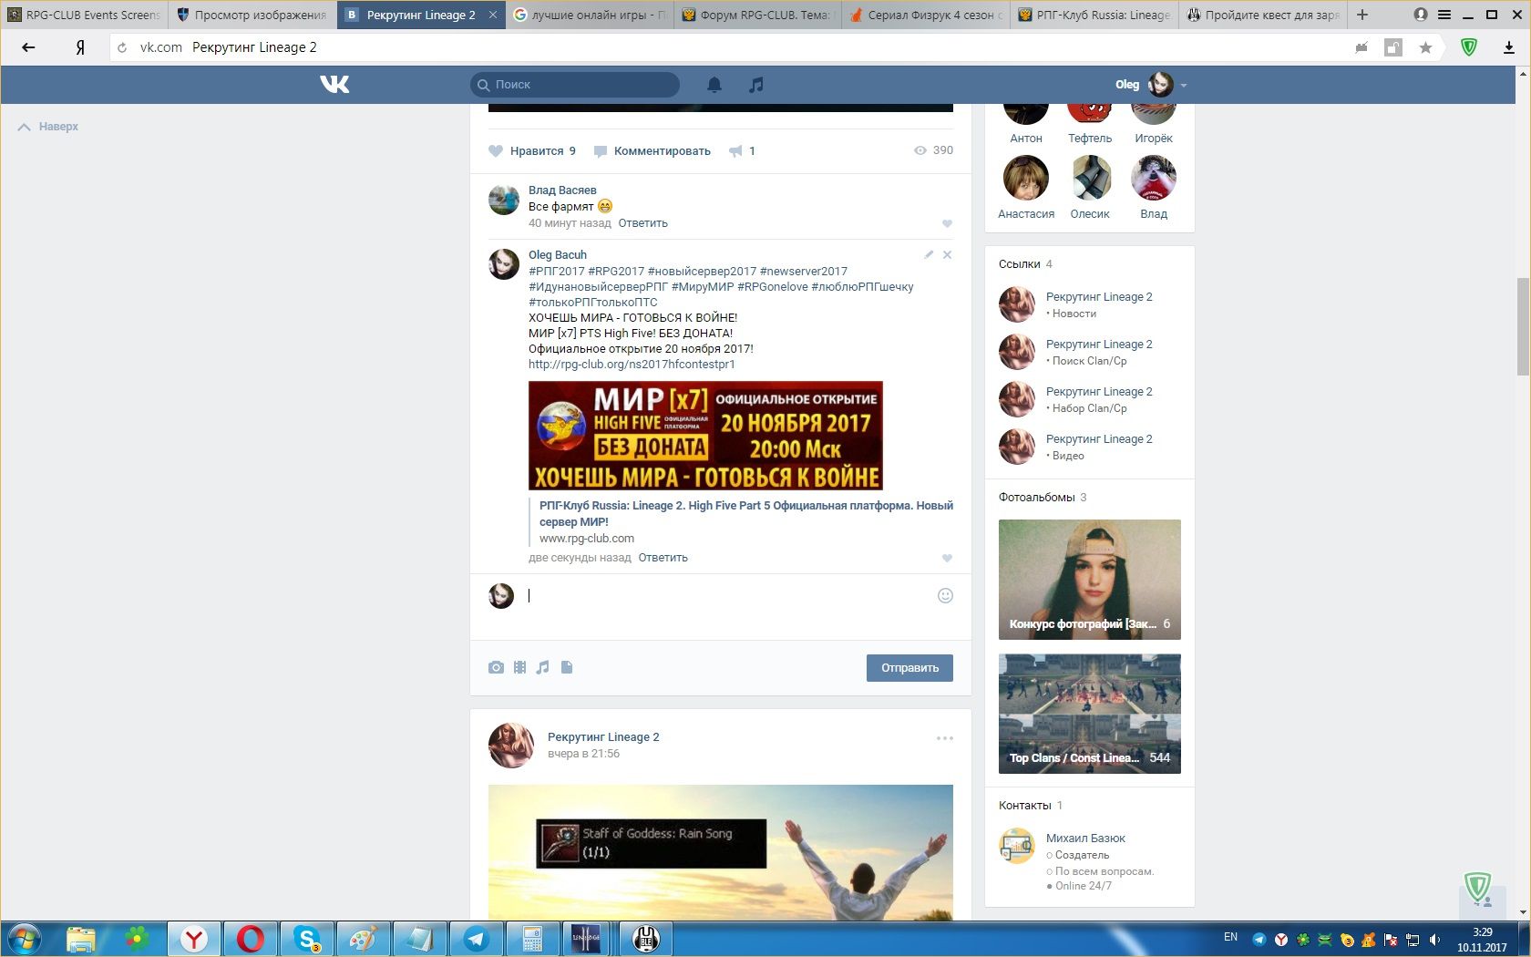Edit Oleg Bacuh's comment with the pencil icon
The width and height of the screenshot is (1531, 957).
[929, 255]
